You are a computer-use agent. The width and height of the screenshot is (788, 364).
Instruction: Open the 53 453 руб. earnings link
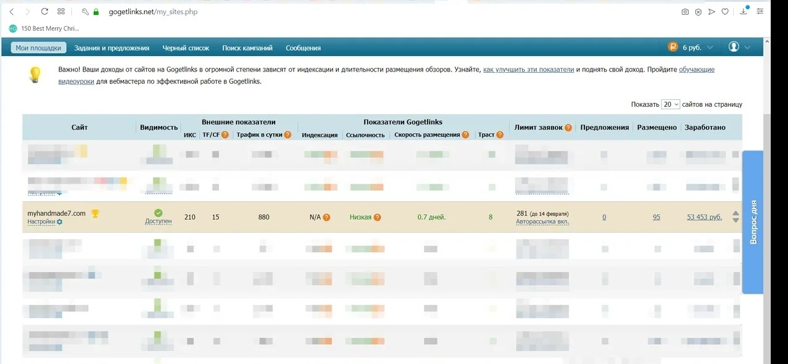click(704, 217)
